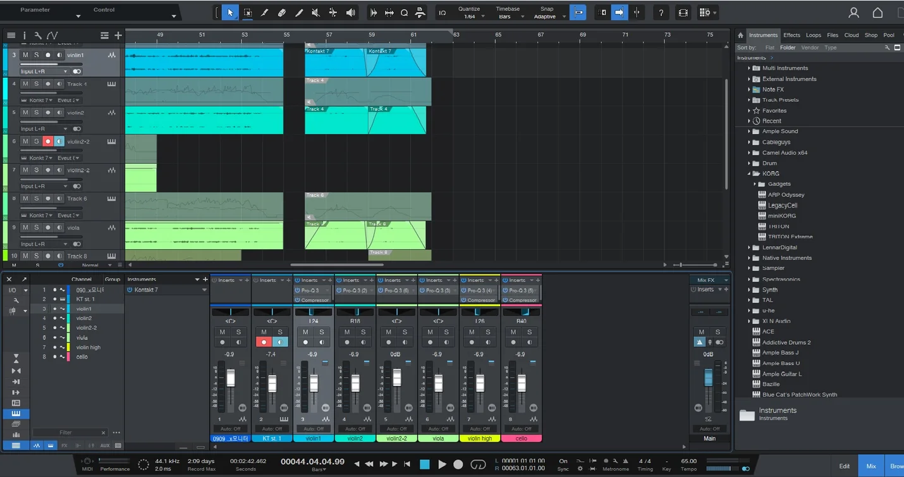Image resolution: width=904 pixels, height=477 pixels.
Task: Click the add tracks plus icon
Action: [x=118, y=35]
